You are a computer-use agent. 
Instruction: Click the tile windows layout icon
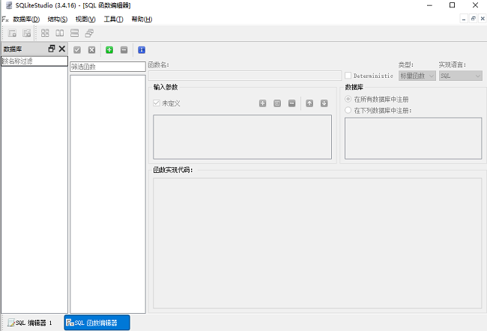(x=46, y=33)
